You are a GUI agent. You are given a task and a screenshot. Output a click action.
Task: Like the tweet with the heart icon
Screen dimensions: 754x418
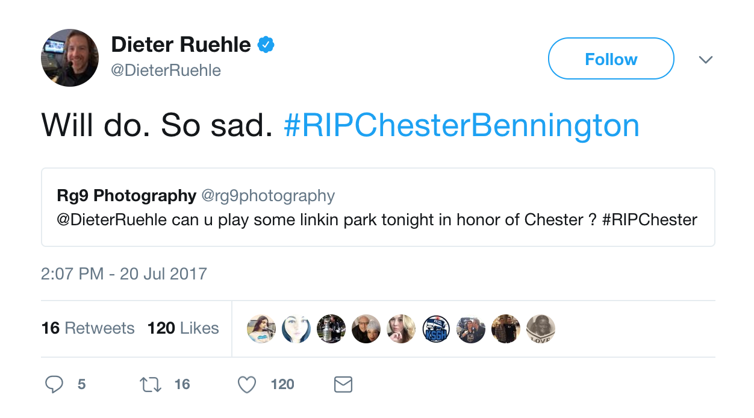[x=247, y=384]
